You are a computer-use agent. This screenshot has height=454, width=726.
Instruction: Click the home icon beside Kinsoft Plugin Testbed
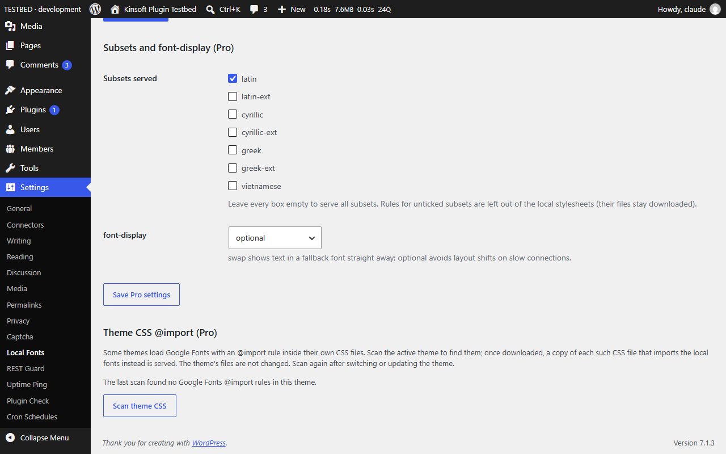(115, 9)
